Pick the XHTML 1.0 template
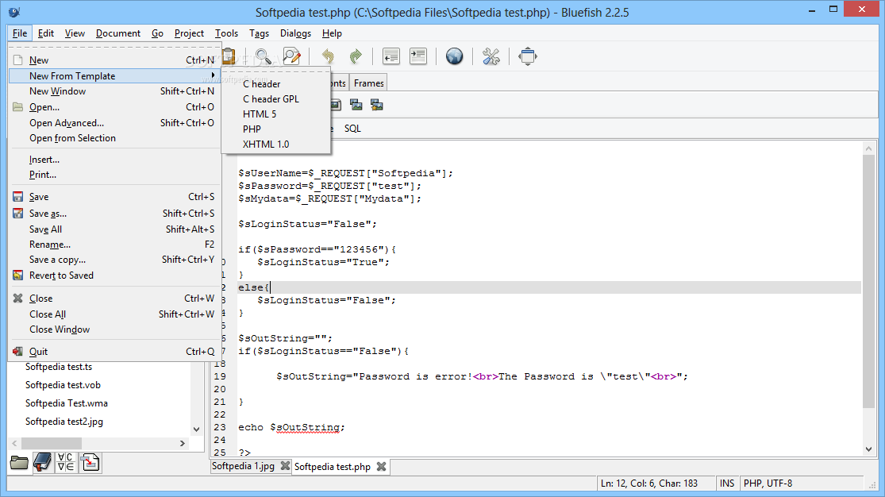The image size is (885, 497). coord(276,144)
